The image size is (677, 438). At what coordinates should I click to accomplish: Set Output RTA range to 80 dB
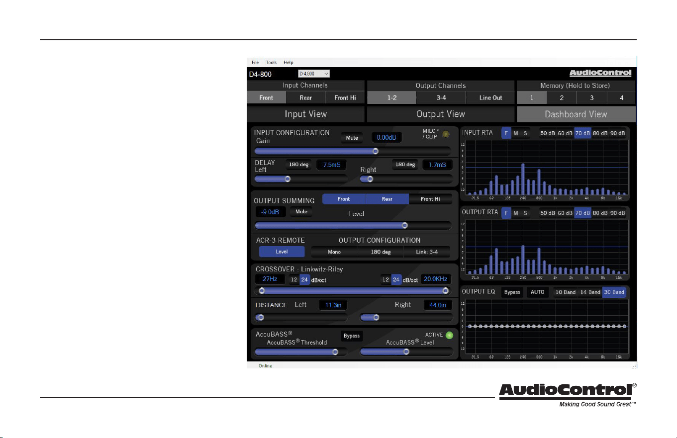tap(600, 213)
